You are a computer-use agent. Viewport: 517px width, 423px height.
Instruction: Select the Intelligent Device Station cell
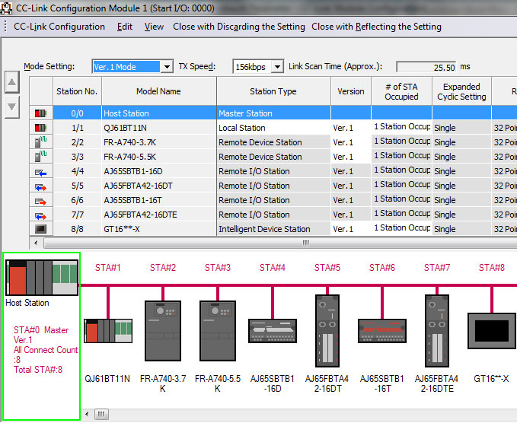click(273, 229)
